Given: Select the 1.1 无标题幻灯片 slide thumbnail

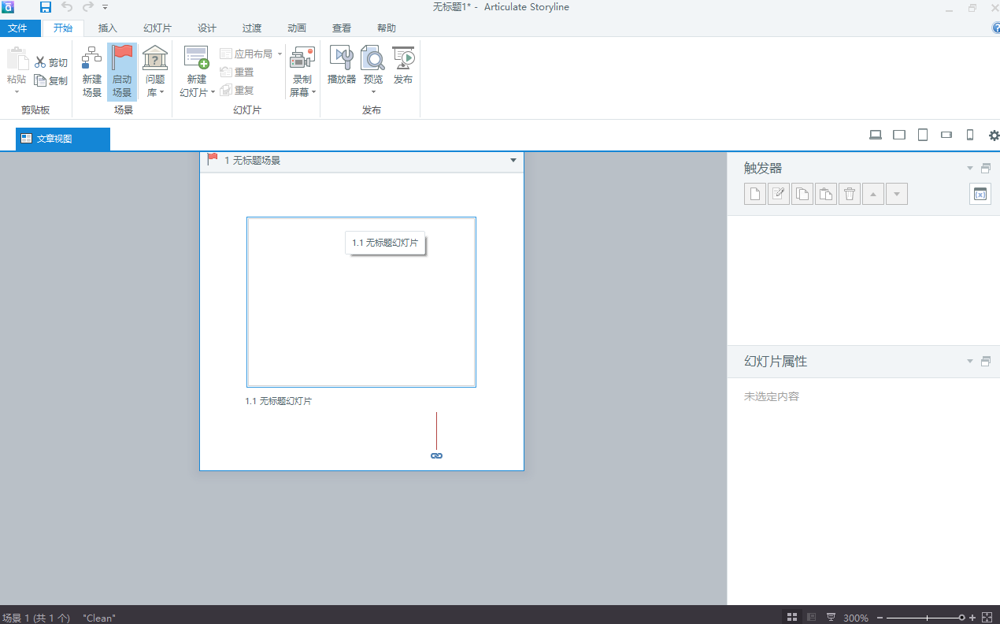Looking at the screenshot, I should (x=361, y=302).
